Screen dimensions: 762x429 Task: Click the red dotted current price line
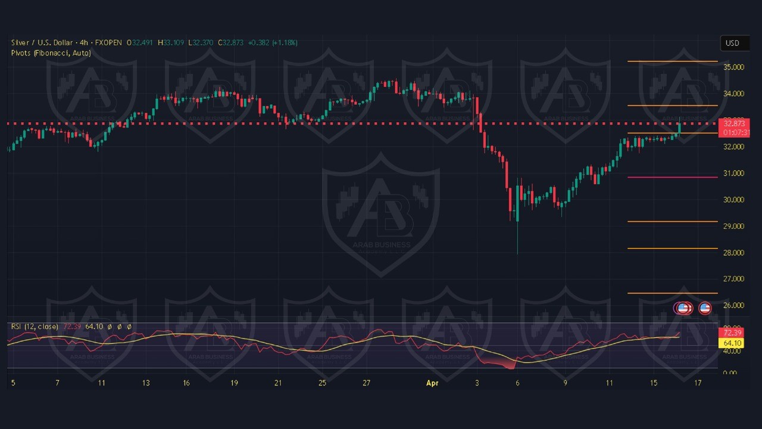click(363, 123)
